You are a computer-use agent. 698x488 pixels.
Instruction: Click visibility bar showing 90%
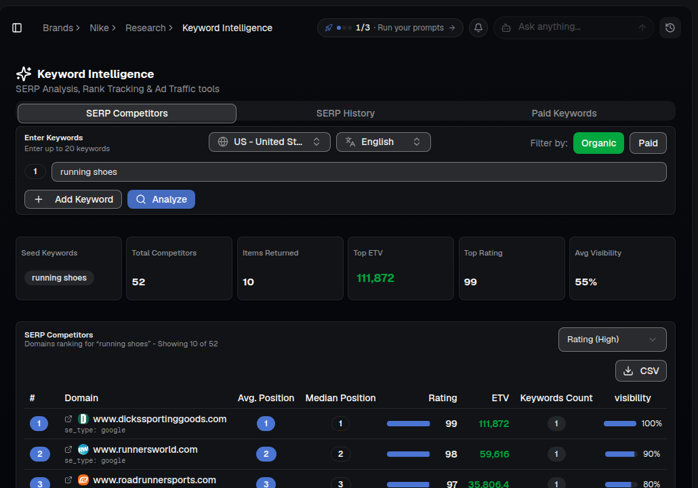pos(621,453)
